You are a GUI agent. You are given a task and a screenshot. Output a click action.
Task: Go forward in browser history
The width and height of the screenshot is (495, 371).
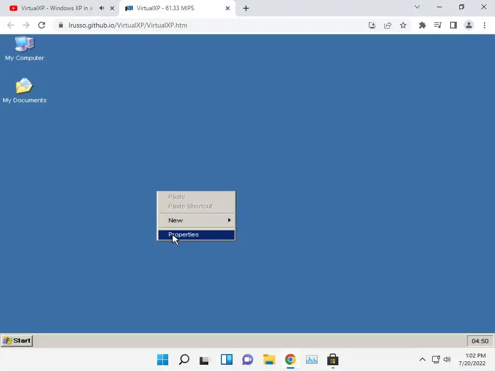point(26,25)
